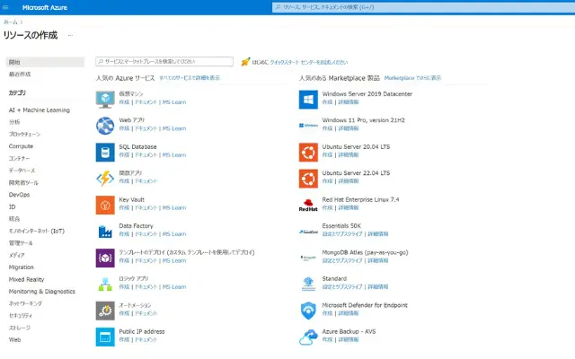
Task: Click the Public IP address icon
Action: [105, 337]
